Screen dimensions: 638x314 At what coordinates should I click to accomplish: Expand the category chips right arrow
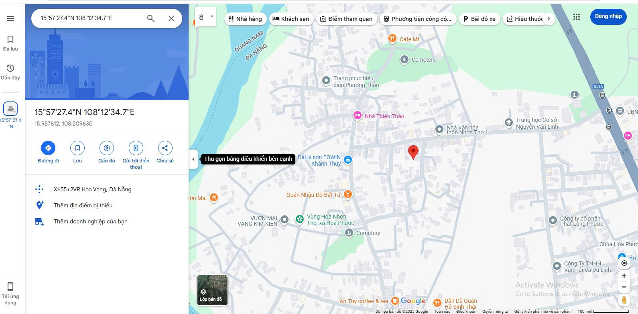pos(549,19)
